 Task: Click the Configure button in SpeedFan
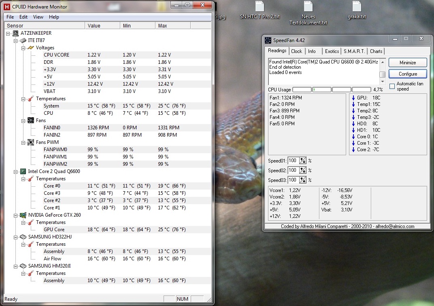point(408,74)
